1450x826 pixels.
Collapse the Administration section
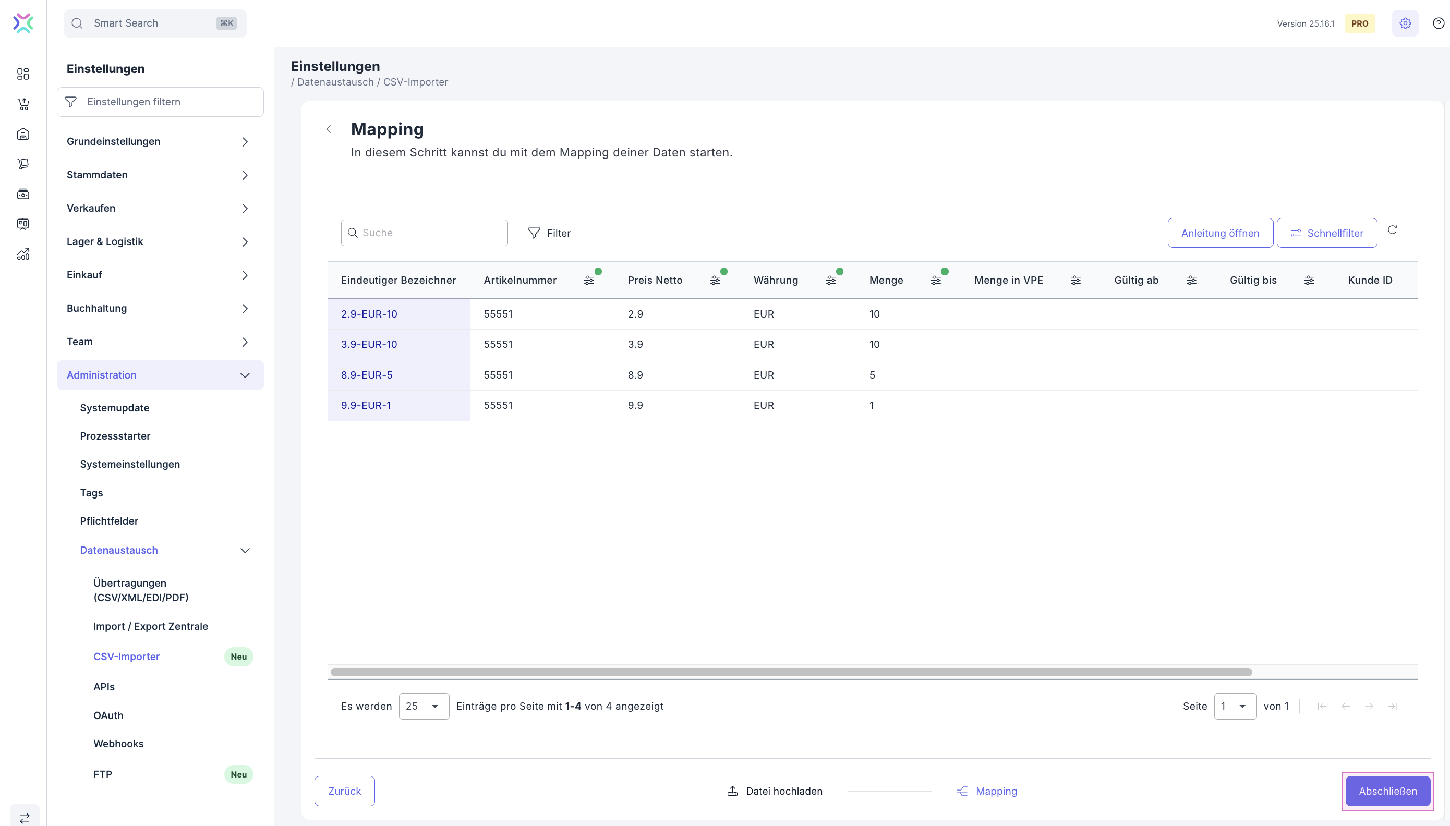[245, 375]
